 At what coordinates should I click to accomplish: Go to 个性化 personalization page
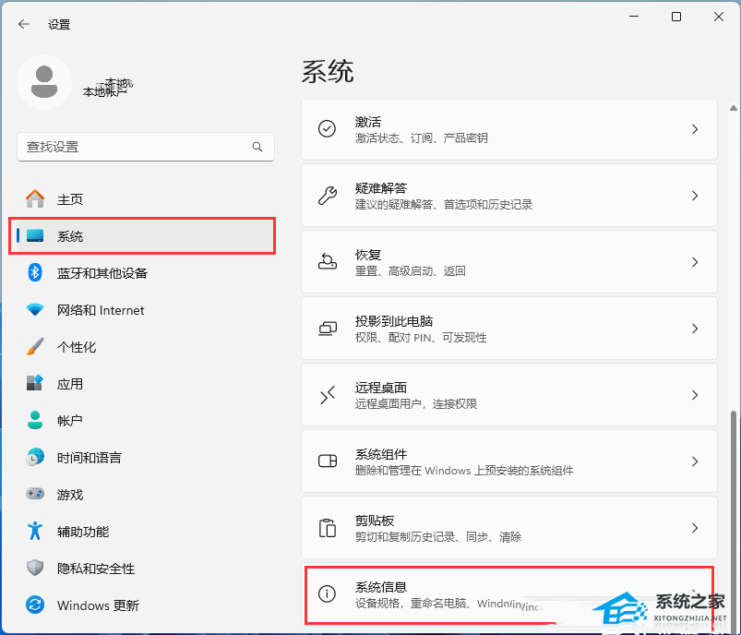[x=77, y=347]
